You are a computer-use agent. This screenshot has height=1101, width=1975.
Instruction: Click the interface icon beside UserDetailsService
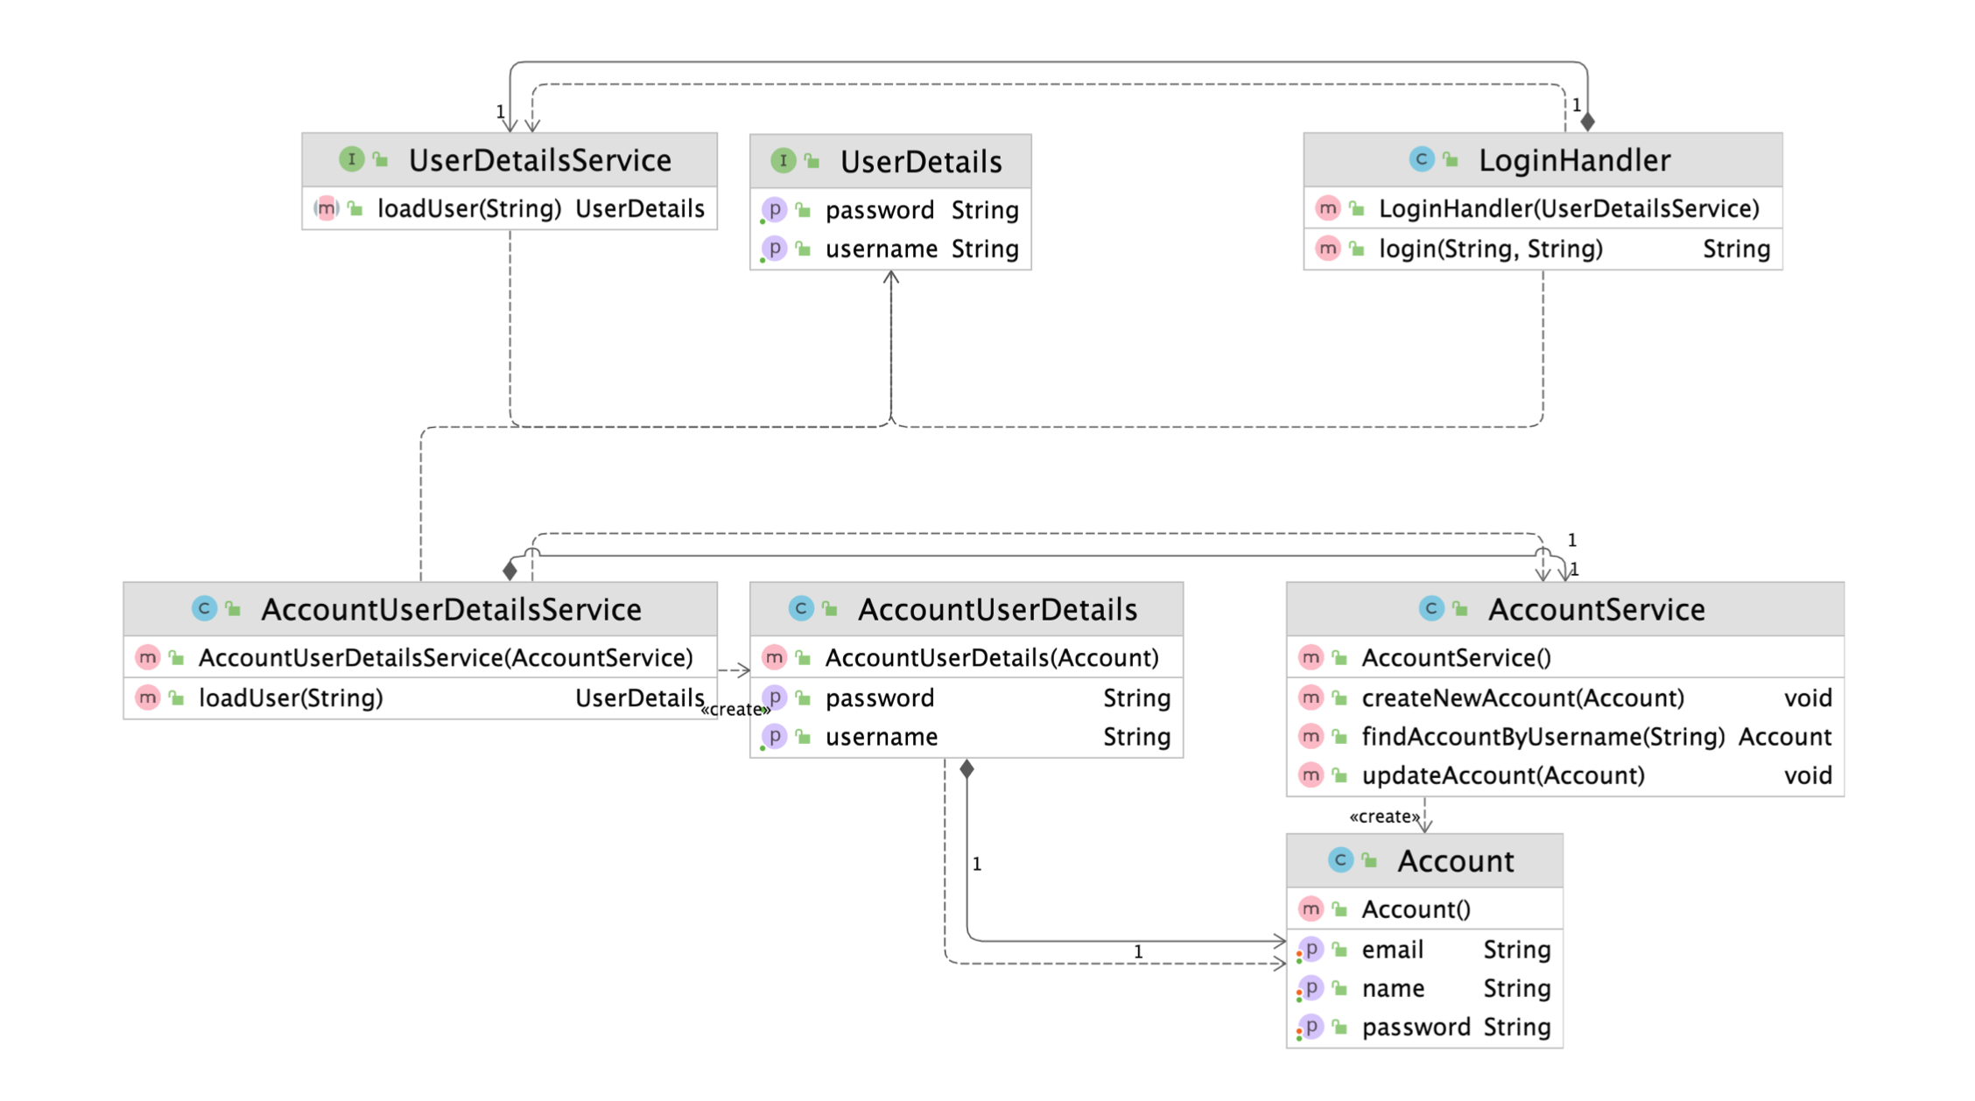(351, 159)
